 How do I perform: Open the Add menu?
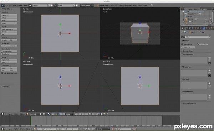click(14, 6)
